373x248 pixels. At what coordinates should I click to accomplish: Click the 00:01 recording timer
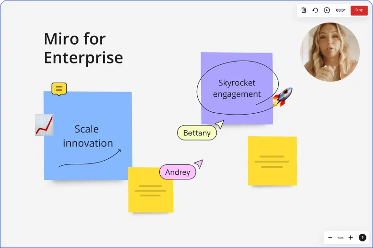341,10
